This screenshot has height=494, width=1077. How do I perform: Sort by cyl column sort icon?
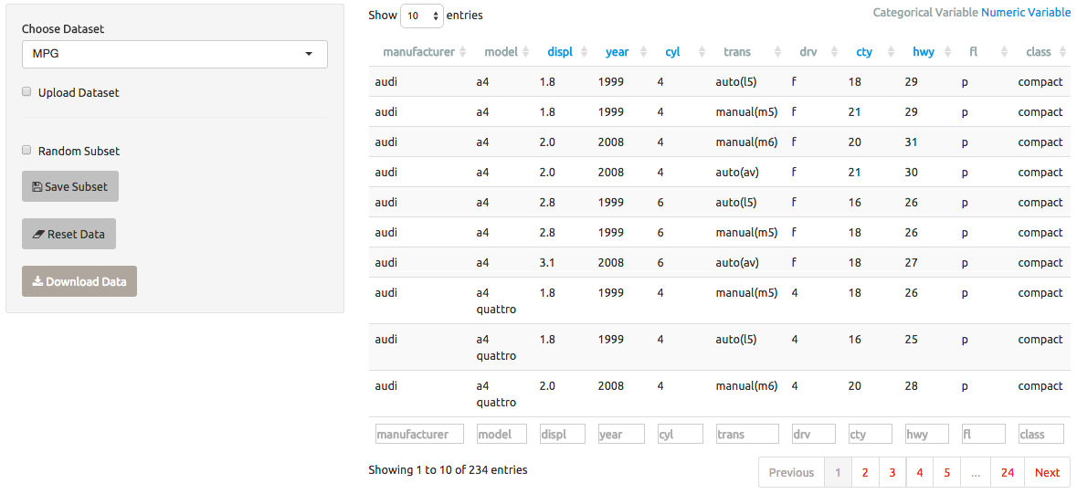point(702,51)
